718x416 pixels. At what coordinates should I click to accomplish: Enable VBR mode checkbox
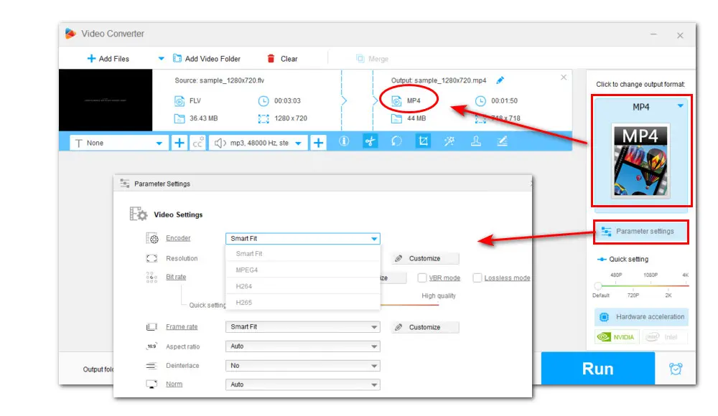[x=421, y=278]
